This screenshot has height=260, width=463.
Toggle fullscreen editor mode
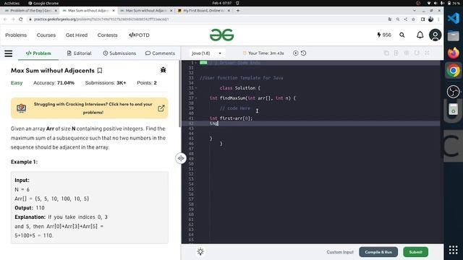[427, 53]
